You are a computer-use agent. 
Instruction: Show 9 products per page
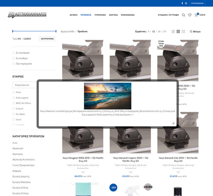(x=148, y=31)
